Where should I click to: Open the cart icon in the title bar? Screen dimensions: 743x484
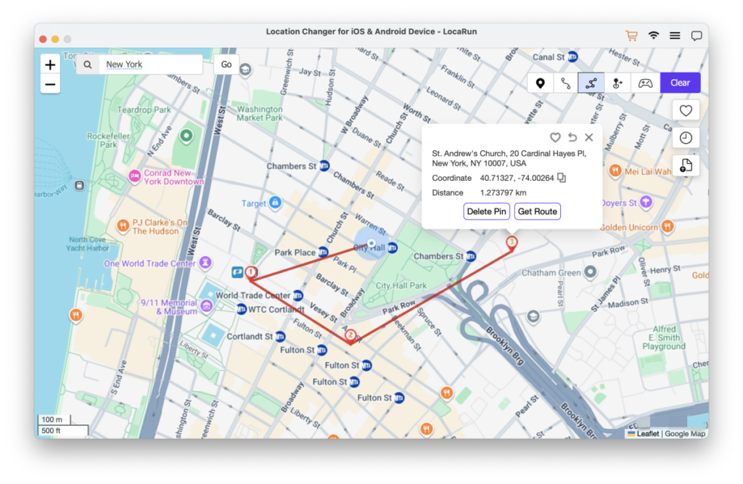(631, 35)
